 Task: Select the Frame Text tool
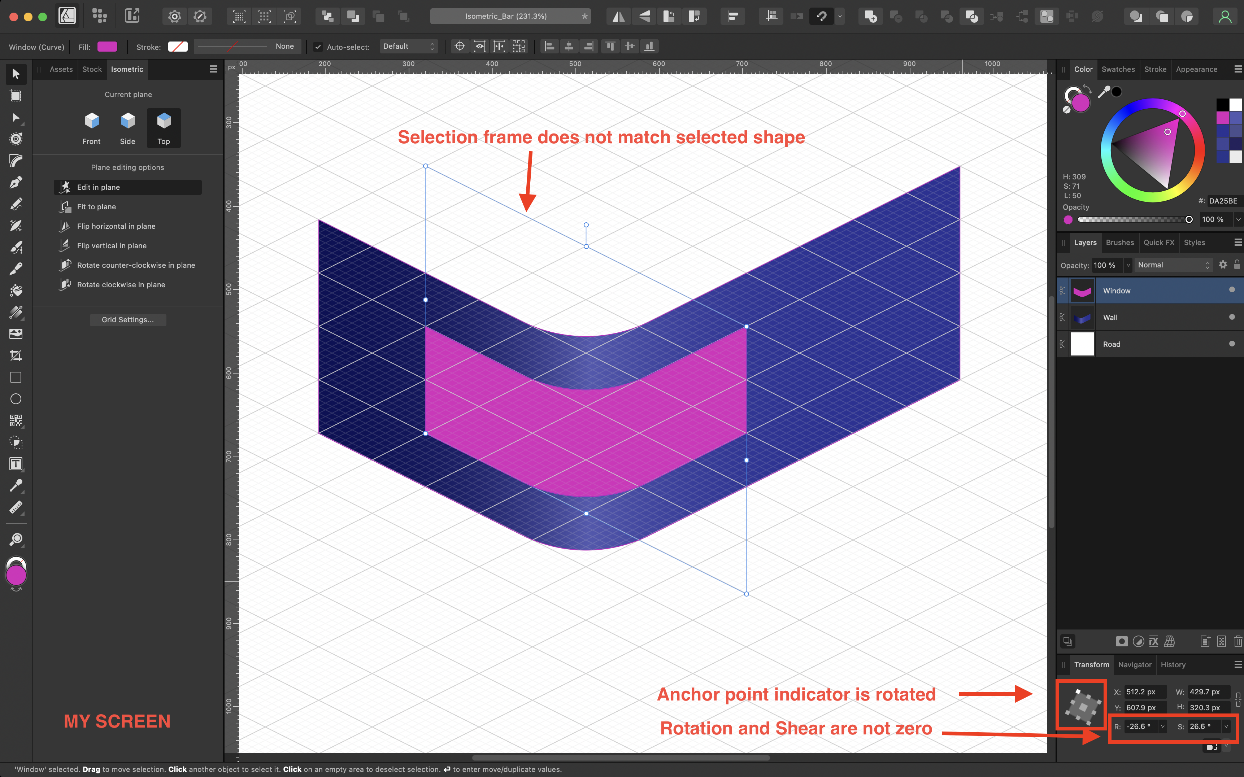pyautogui.click(x=16, y=464)
